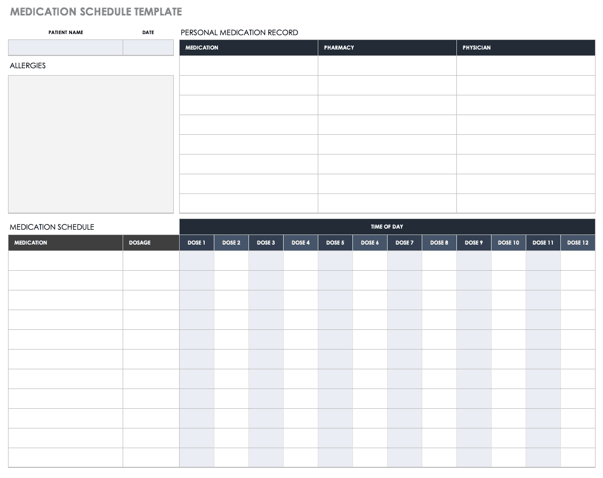Select the Dosage column header
The image size is (603, 478).
(x=151, y=242)
